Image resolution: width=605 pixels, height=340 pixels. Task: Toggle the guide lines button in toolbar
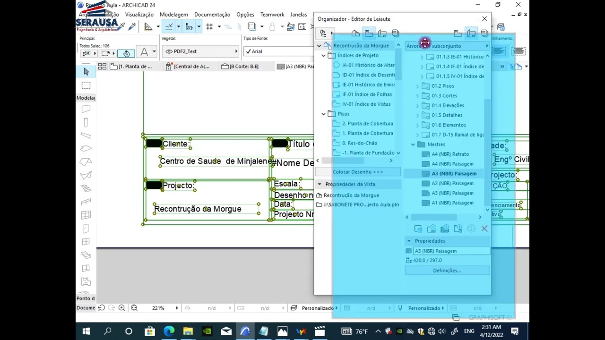(169, 26)
